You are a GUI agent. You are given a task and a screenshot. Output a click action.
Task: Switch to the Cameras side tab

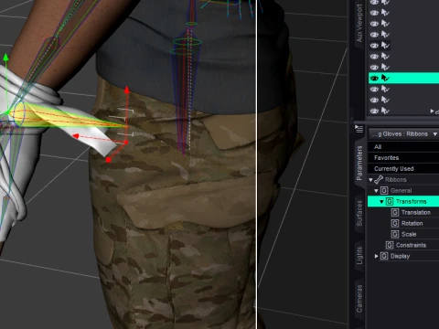pos(359,299)
